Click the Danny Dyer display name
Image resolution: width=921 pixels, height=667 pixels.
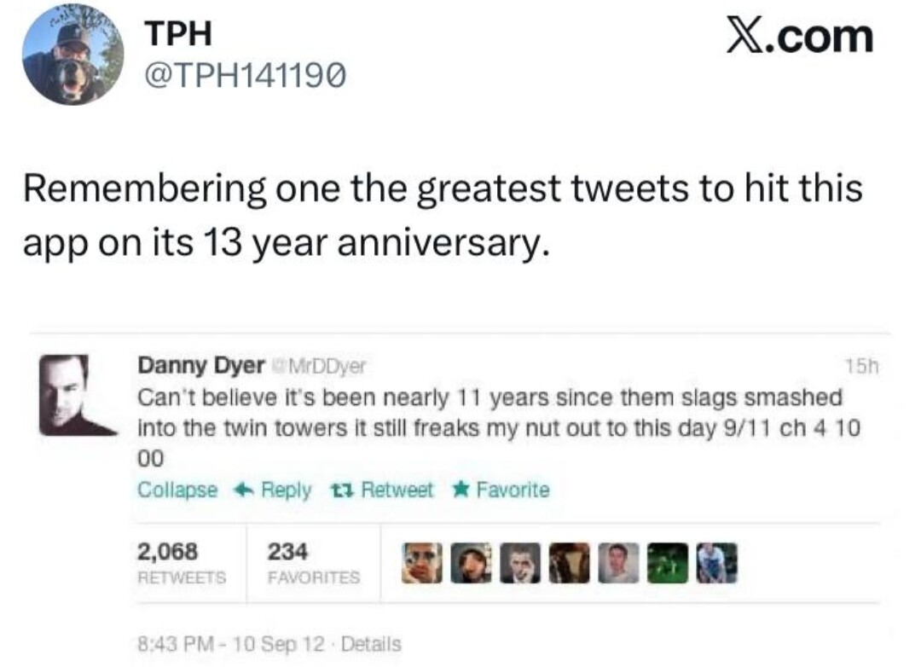pos(201,366)
